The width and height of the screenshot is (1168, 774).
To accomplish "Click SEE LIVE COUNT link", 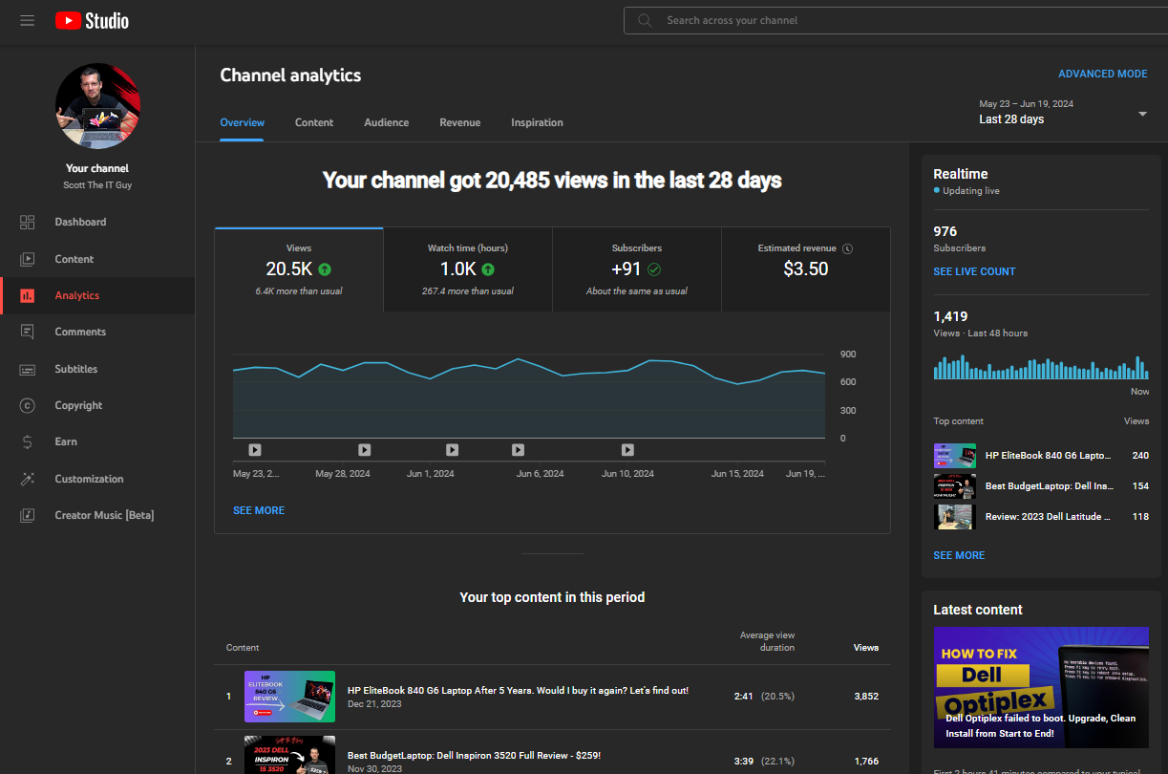I will [x=974, y=271].
